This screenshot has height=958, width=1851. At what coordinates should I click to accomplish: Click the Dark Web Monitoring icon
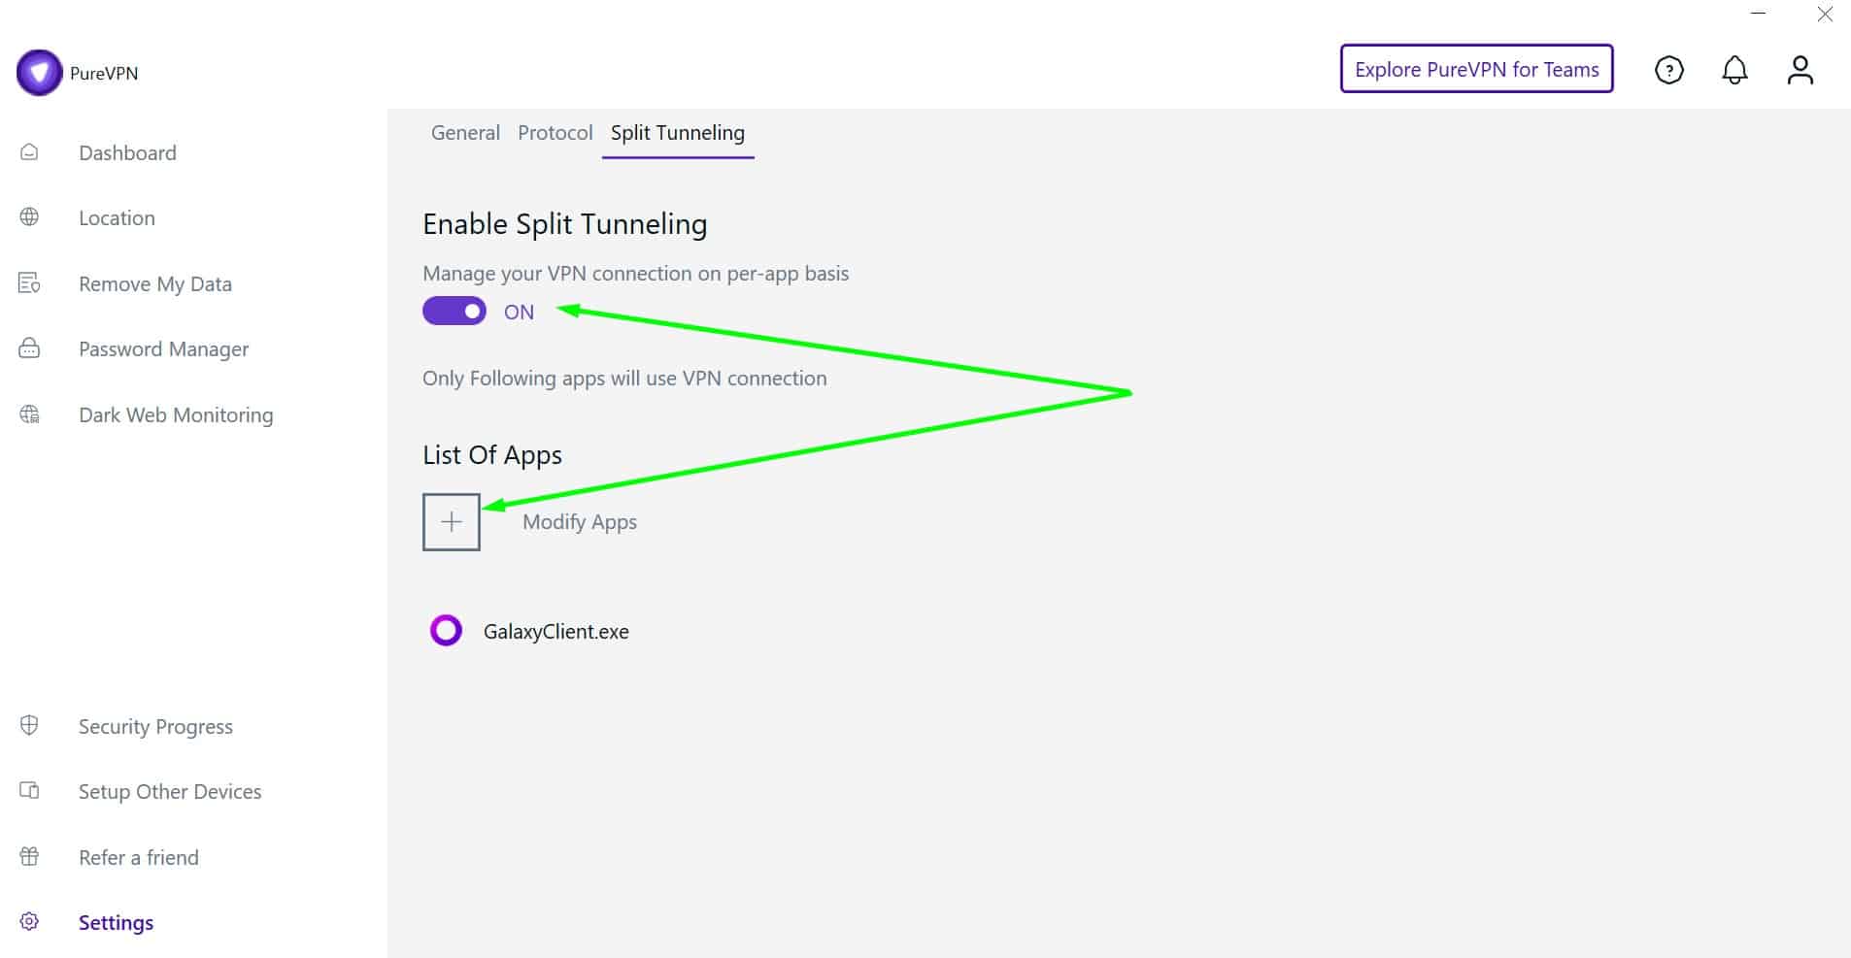click(30, 414)
